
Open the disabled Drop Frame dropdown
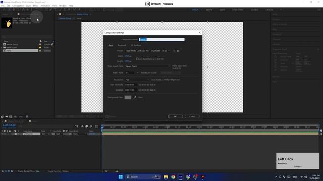click(171, 73)
